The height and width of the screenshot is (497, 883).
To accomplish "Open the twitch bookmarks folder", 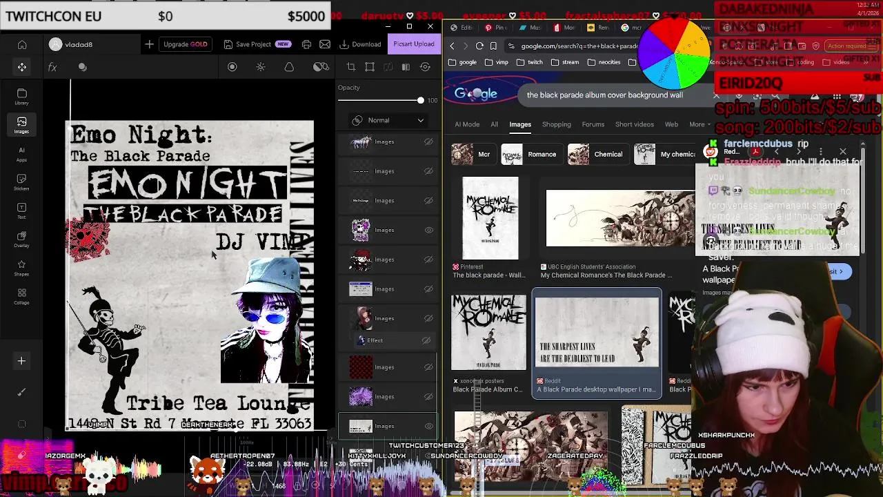I will tap(530, 62).
